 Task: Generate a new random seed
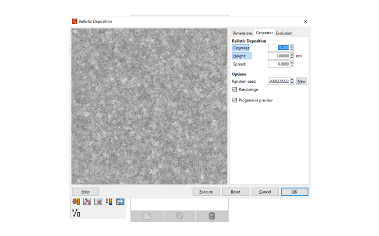tap(301, 81)
